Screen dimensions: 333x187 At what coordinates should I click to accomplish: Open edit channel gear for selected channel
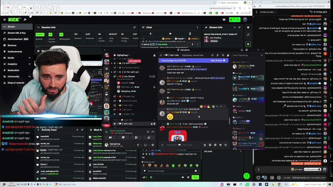point(154,124)
